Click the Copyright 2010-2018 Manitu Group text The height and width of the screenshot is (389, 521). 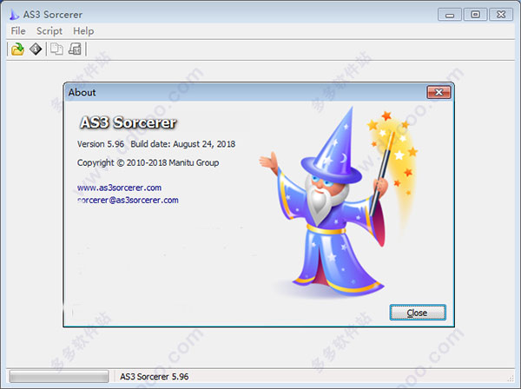click(148, 162)
